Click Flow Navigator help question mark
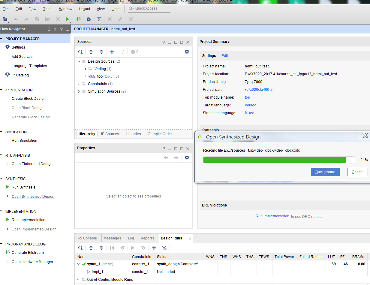Viewport: 370px width, 285px height. coord(61,29)
